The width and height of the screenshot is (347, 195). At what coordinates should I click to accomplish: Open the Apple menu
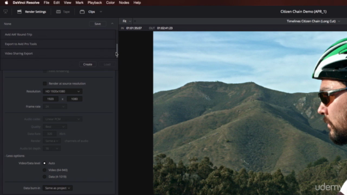click(x=7, y=3)
